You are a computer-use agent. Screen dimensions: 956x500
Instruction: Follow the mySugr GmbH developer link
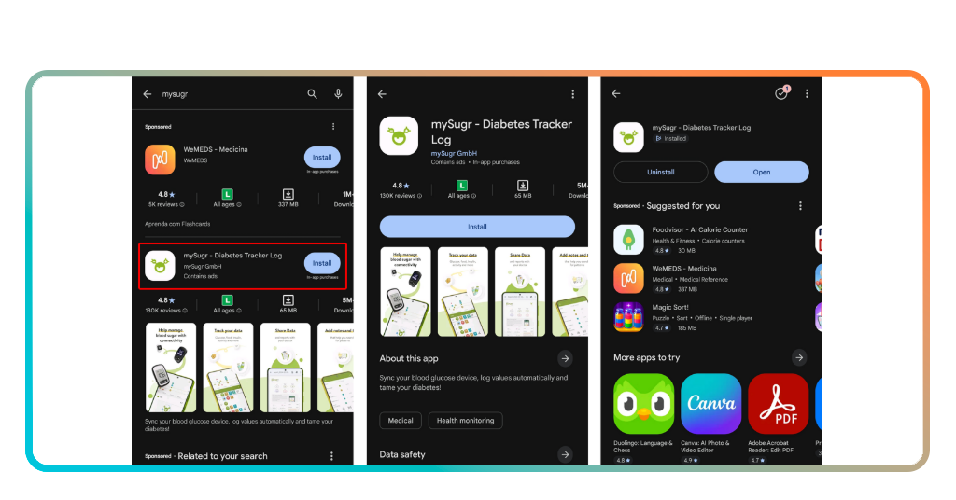pyautogui.click(x=454, y=153)
